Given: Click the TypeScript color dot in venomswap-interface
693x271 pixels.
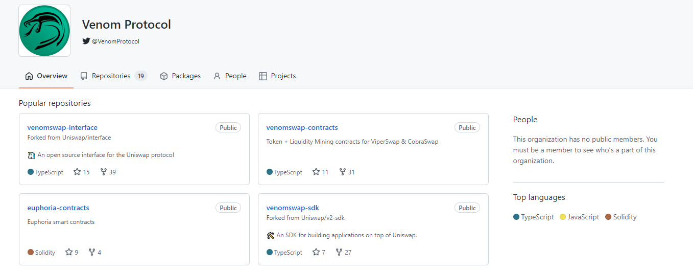Looking at the screenshot, I should pos(31,172).
